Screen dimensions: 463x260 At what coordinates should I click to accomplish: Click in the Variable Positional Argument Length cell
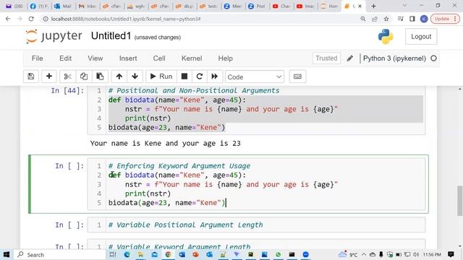[256, 225]
